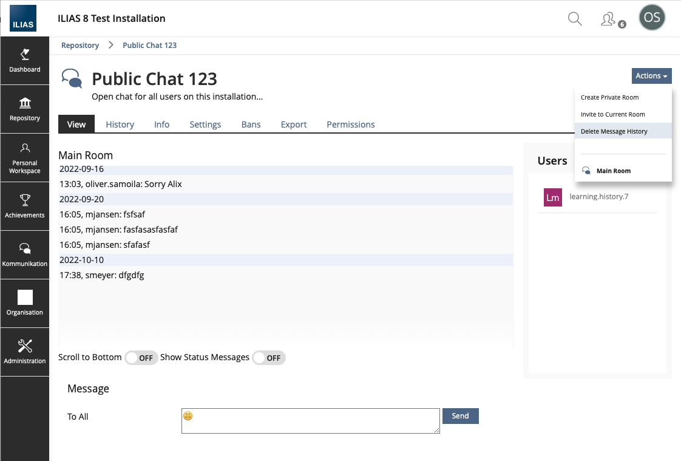
Task: Open Administration tools menu
Action: click(24, 352)
